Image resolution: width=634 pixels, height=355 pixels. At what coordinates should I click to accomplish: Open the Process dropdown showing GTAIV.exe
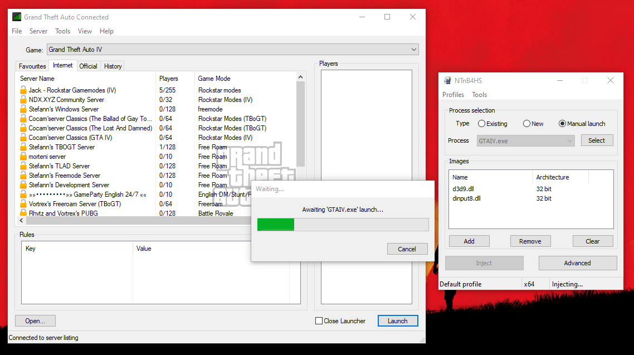click(525, 140)
